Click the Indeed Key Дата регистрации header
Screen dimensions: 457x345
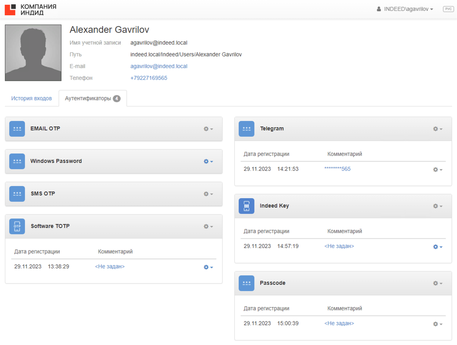(266, 231)
